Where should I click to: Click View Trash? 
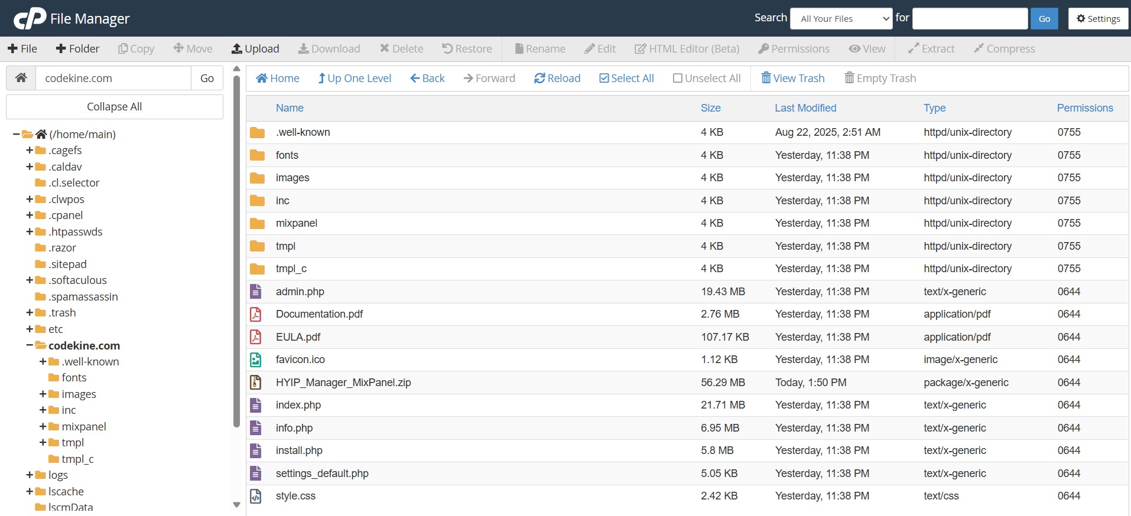point(792,78)
